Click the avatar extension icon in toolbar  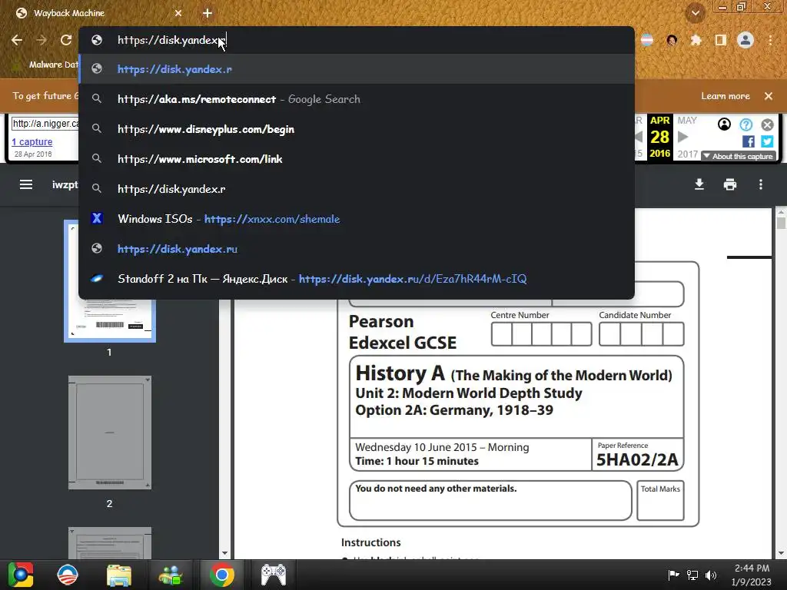672,40
